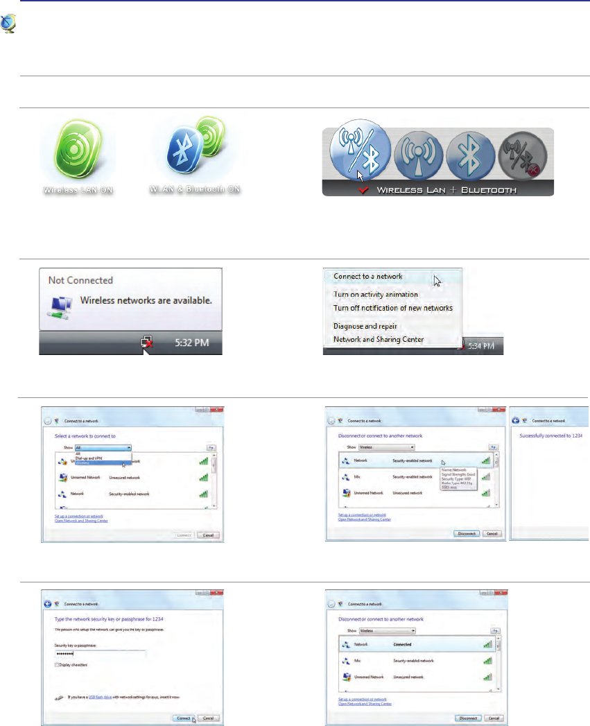Refresh list in window showing Network Connected
Viewport: 590px width, 726px height.
pos(495,630)
